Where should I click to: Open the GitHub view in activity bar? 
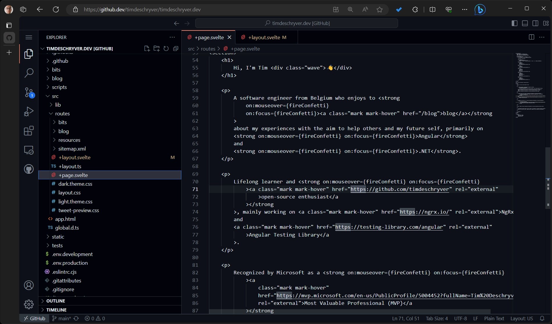pos(29,169)
